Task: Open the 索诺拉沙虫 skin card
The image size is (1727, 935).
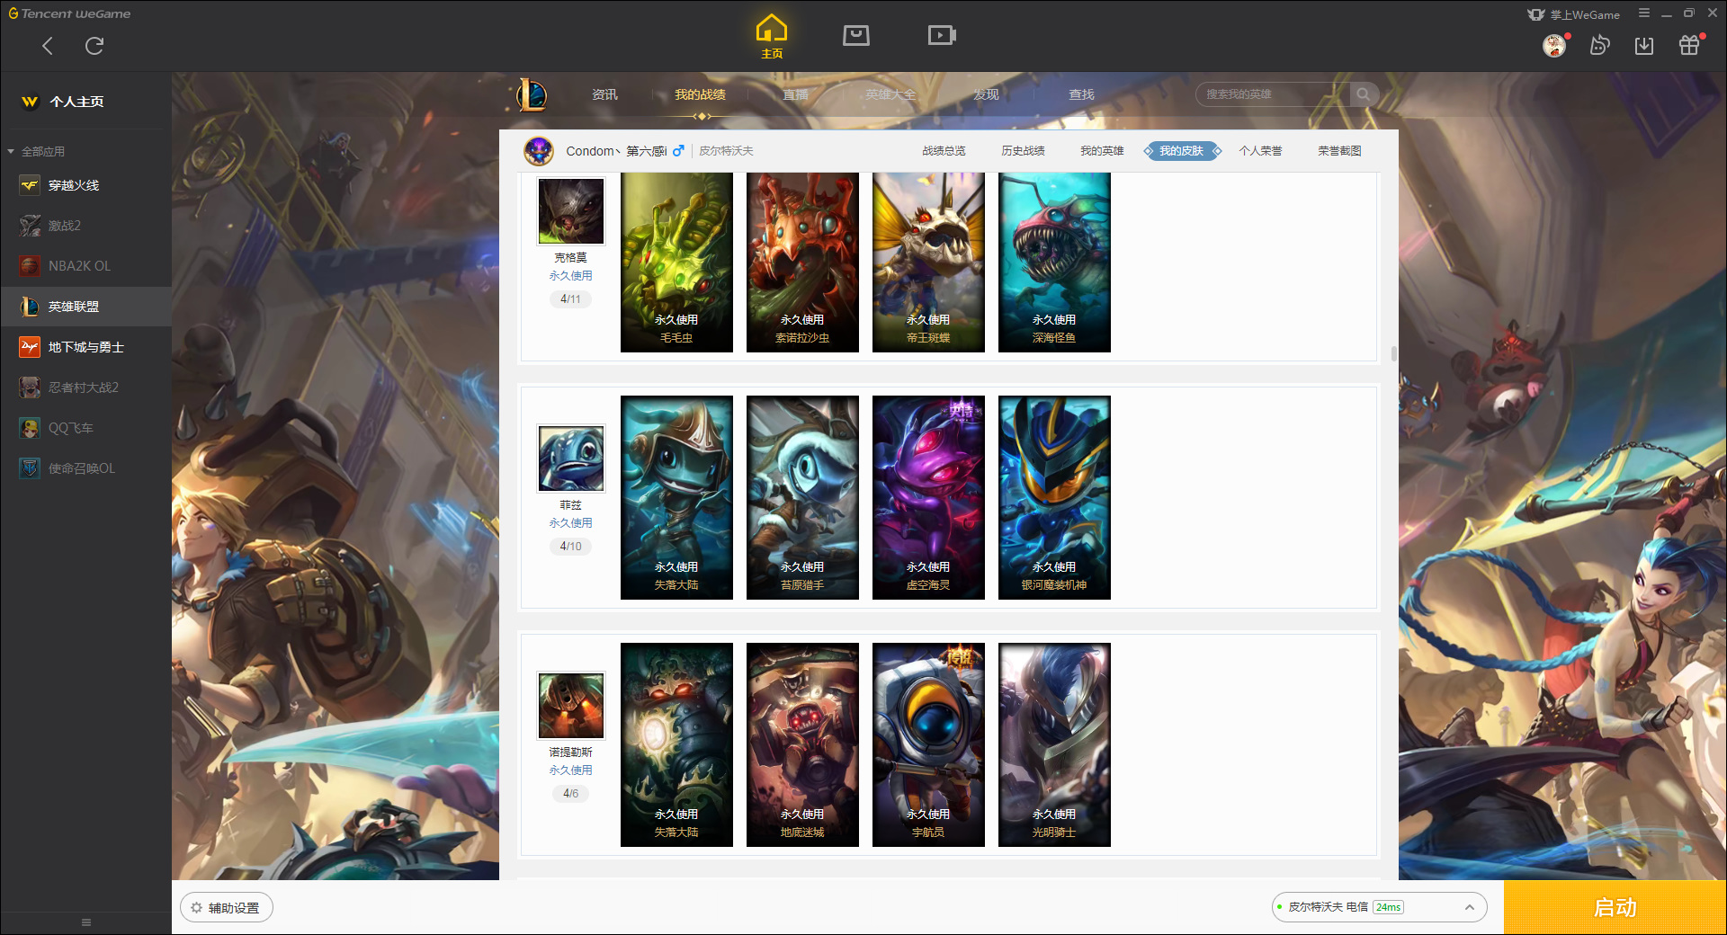Action: pos(802,263)
